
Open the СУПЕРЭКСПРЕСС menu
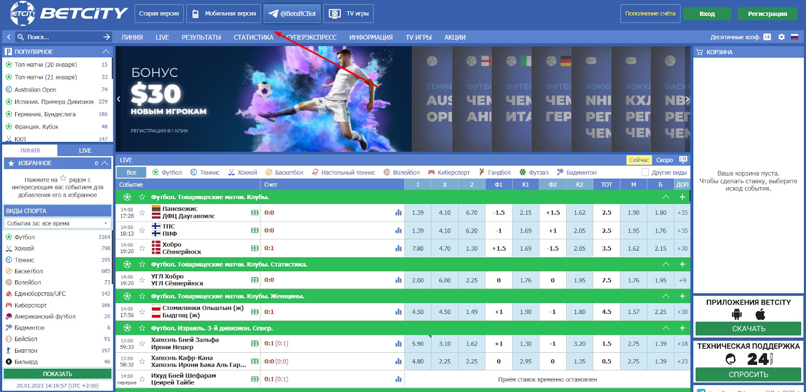311,37
